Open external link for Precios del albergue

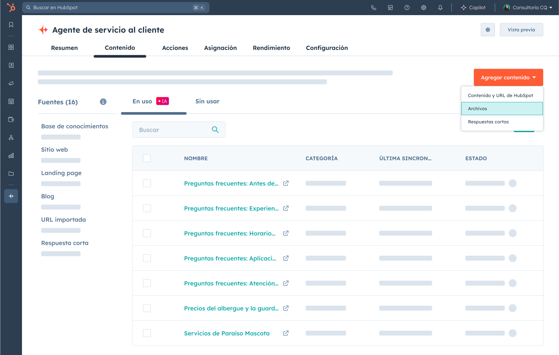286,308
